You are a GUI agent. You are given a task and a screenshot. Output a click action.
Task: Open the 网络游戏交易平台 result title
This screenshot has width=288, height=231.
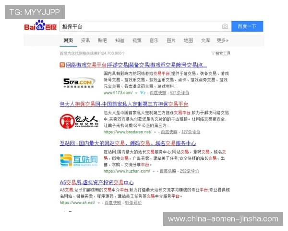[x=136, y=65]
